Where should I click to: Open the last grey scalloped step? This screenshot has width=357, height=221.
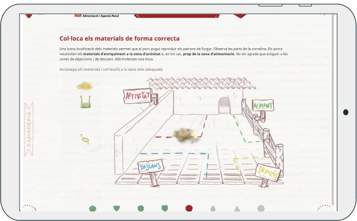(261, 208)
